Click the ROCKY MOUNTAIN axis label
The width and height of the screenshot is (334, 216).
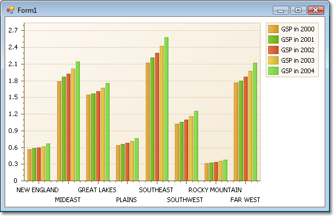tap(215, 190)
